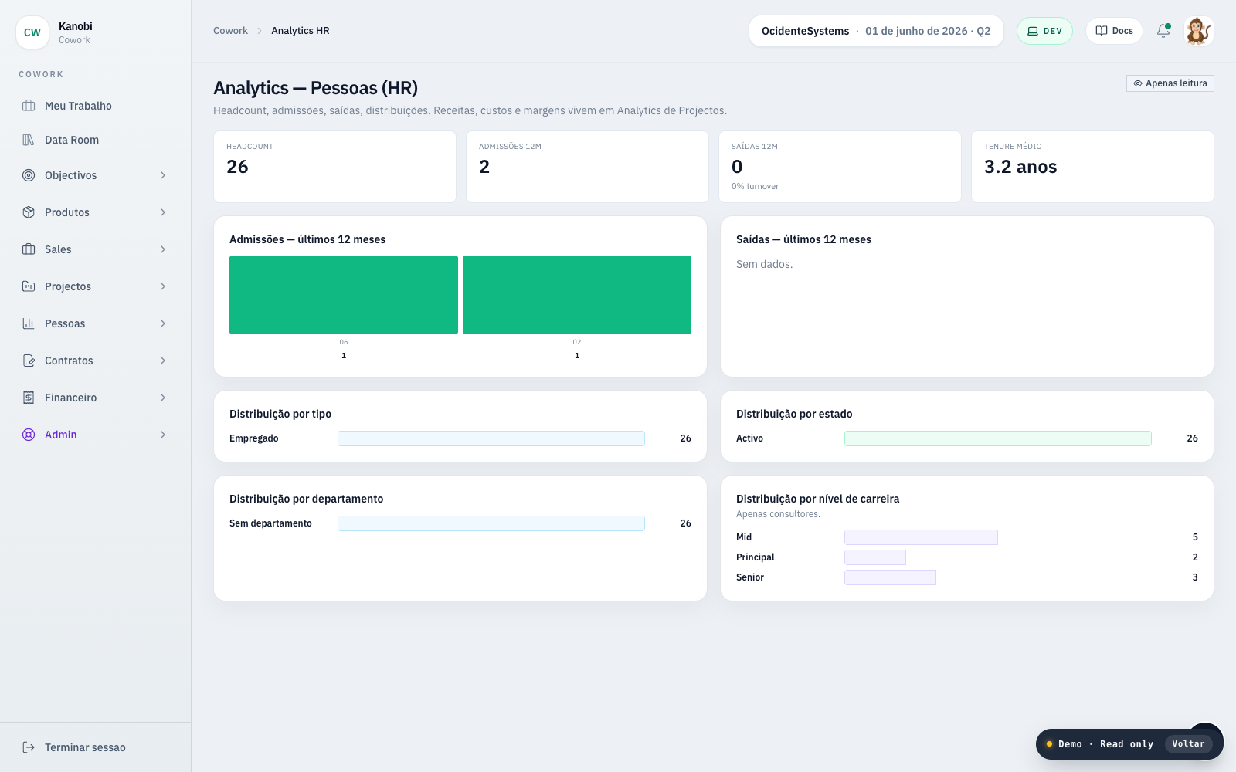This screenshot has height=772, width=1236.
Task: Click the 0% turnover text
Action: coord(755,187)
